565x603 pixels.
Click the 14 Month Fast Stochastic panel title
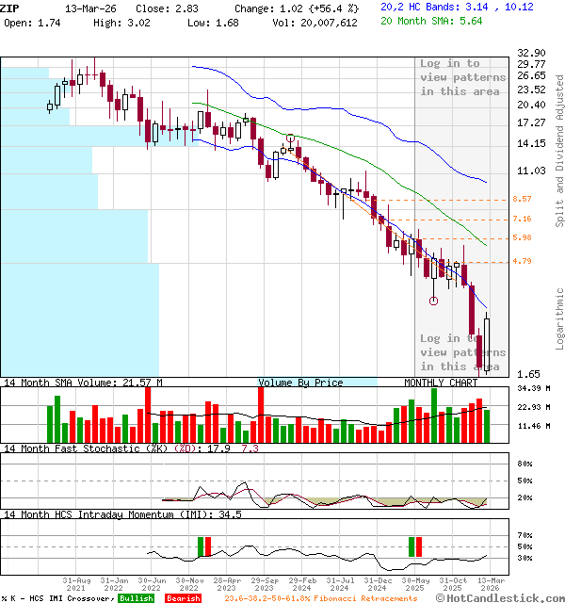(102, 448)
